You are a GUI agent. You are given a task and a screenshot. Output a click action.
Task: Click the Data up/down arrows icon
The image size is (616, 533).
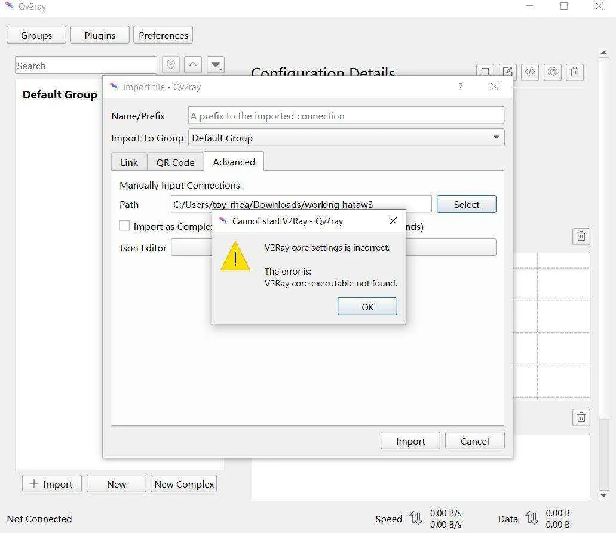[532, 518]
